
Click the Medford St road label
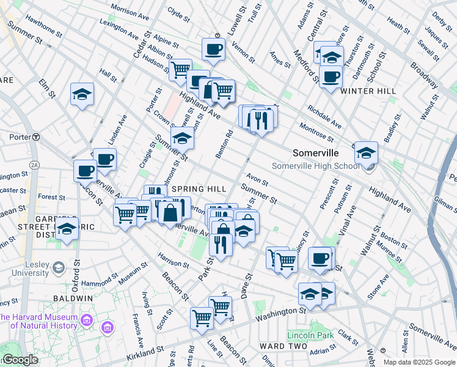[x=306, y=67]
